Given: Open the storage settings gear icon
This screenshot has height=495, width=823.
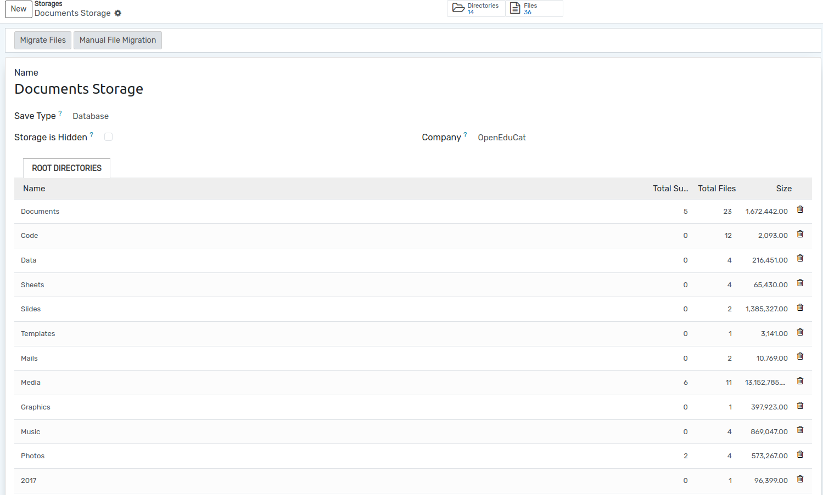Looking at the screenshot, I should click(118, 13).
